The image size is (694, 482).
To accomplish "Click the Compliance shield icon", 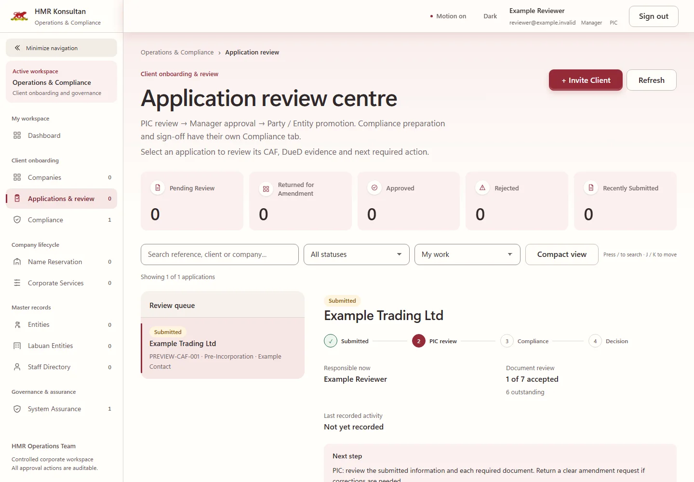I will pyautogui.click(x=17, y=220).
